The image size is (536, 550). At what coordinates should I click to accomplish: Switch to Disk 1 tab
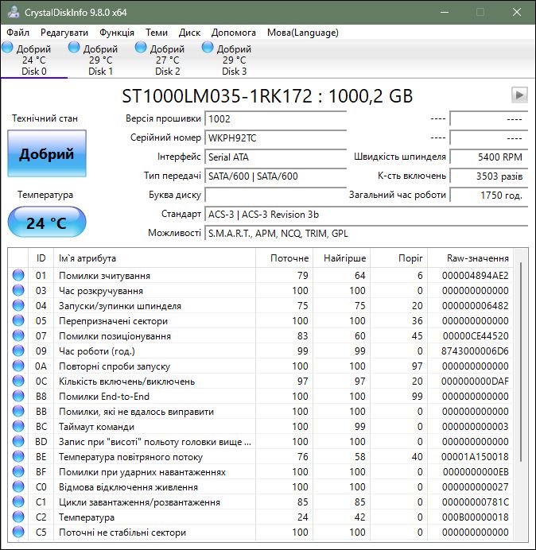pos(100,60)
